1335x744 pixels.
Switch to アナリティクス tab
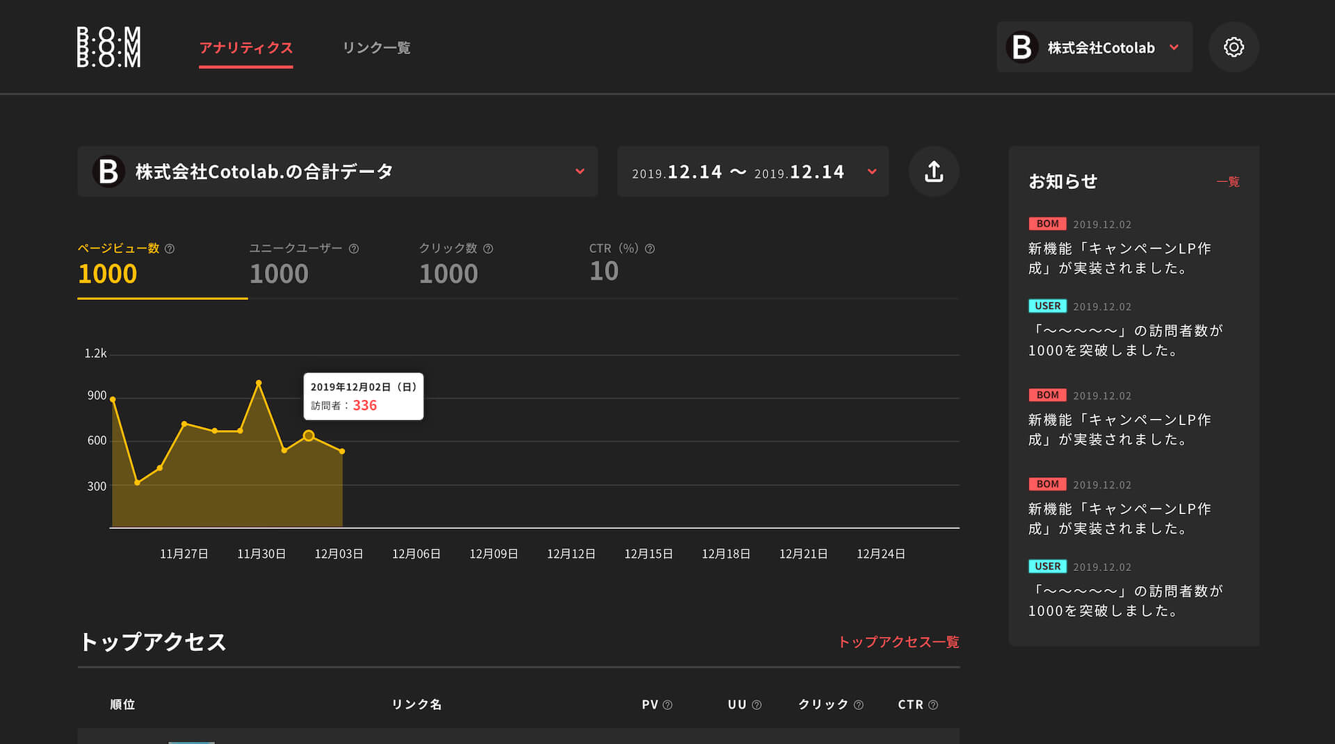point(246,48)
